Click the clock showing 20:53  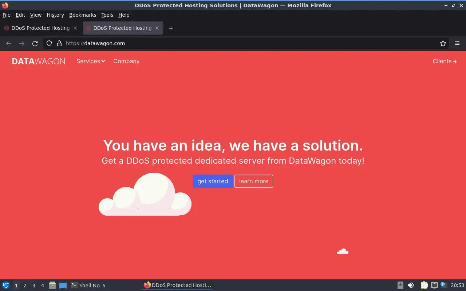[458, 285]
